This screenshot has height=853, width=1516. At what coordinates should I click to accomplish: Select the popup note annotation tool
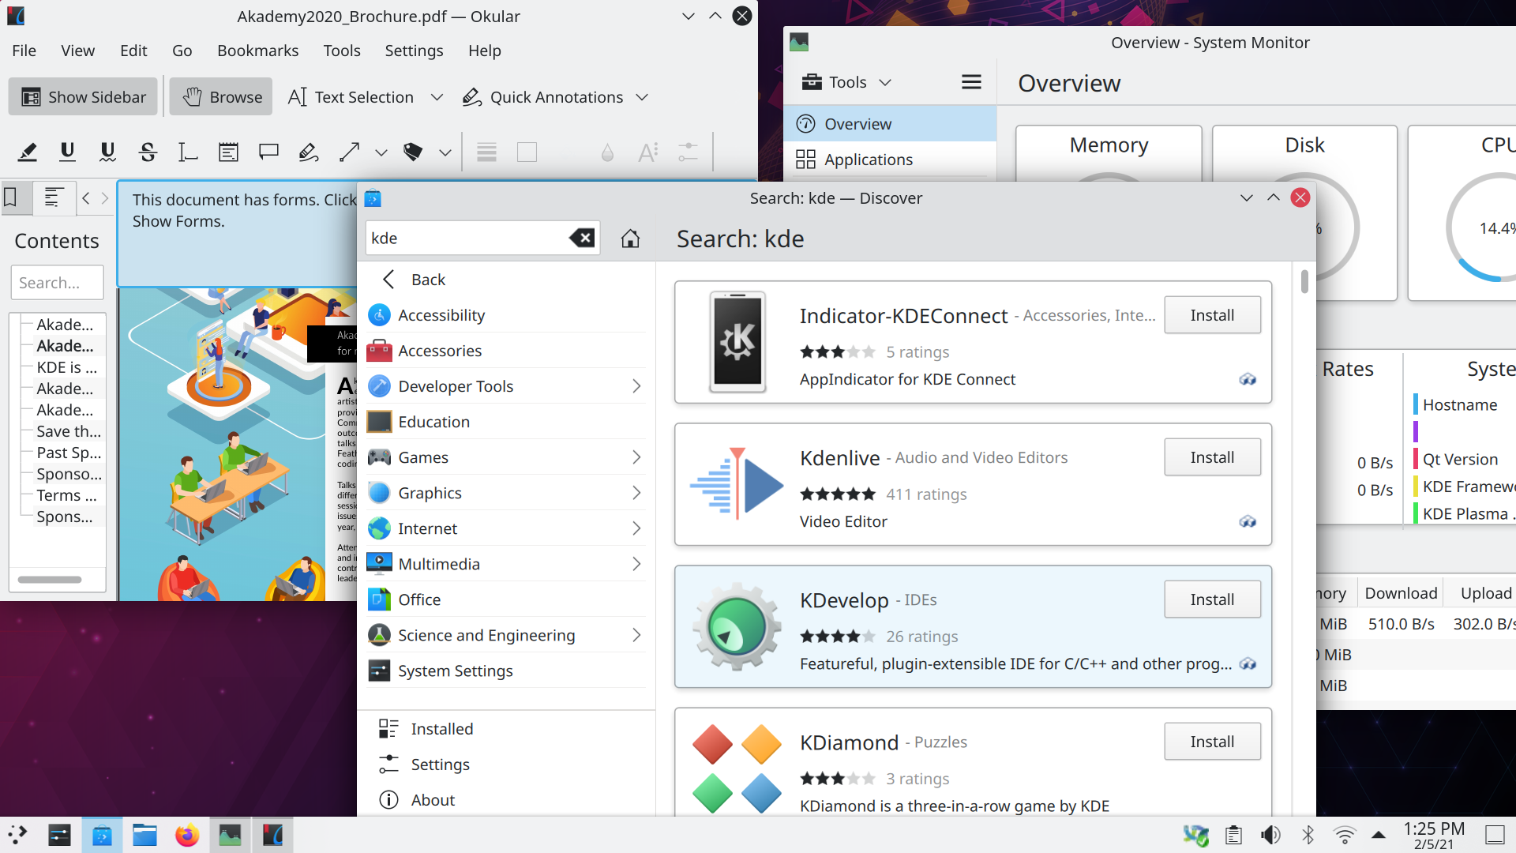pyautogui.click(x=268, y=152)
